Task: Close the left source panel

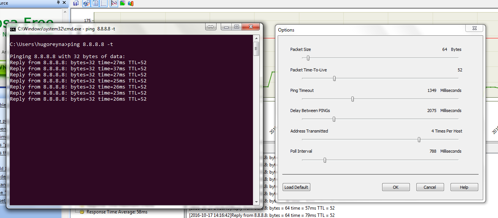Action: [x=65, y=2]
